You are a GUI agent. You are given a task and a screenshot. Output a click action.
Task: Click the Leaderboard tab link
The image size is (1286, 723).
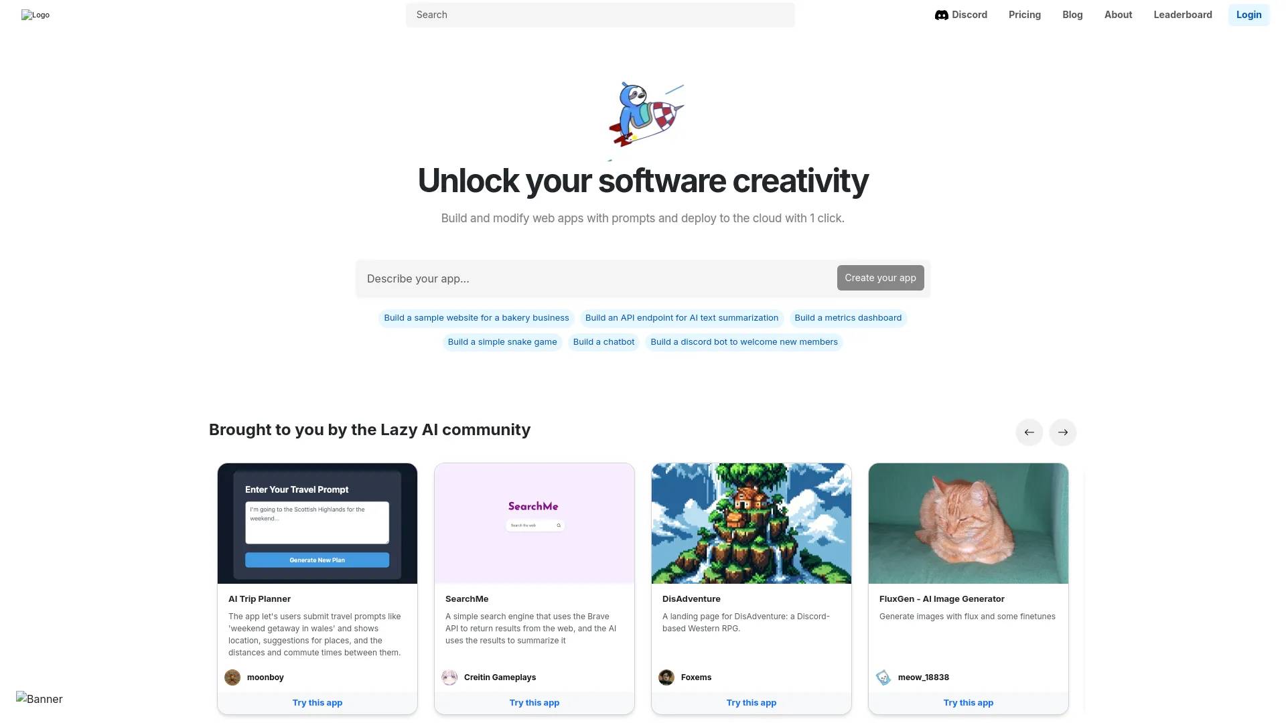pos(1183,14)
